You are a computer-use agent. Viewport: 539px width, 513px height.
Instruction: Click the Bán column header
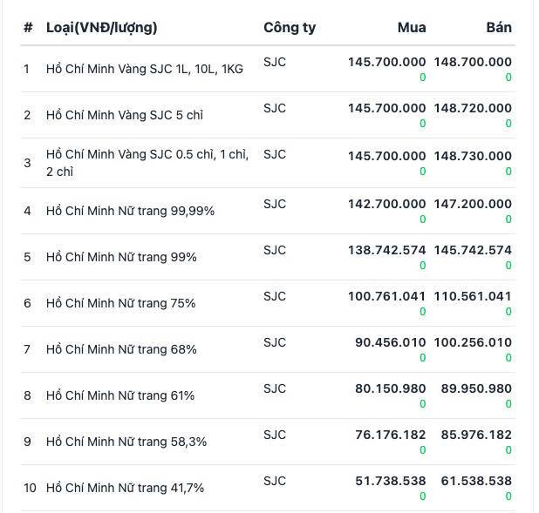pyautogui.click(x=499, y=28)
